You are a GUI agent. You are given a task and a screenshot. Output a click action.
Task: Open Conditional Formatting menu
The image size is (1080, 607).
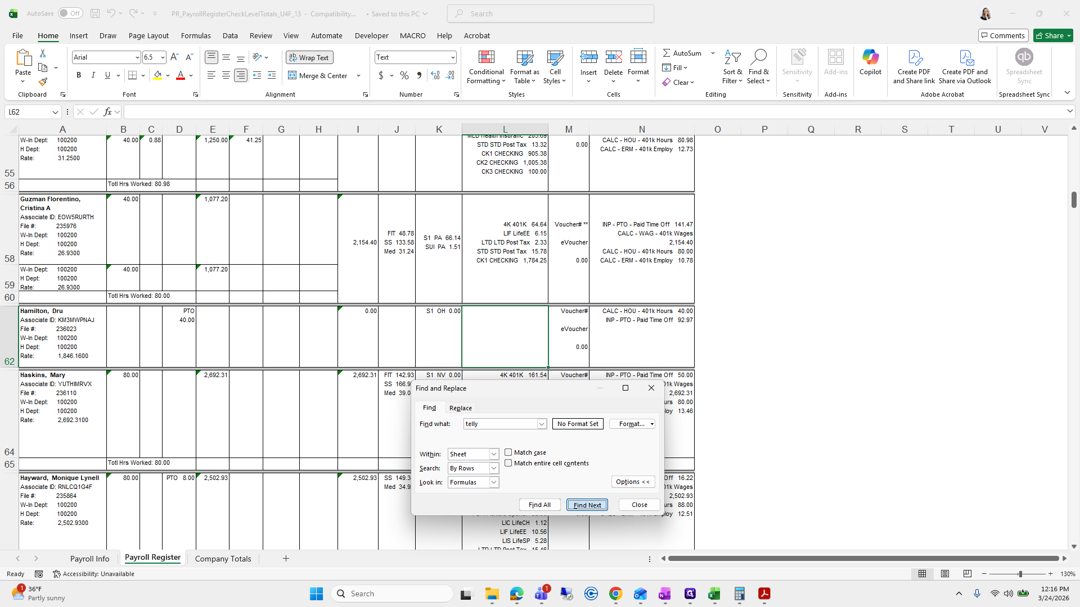click(486, 67)
